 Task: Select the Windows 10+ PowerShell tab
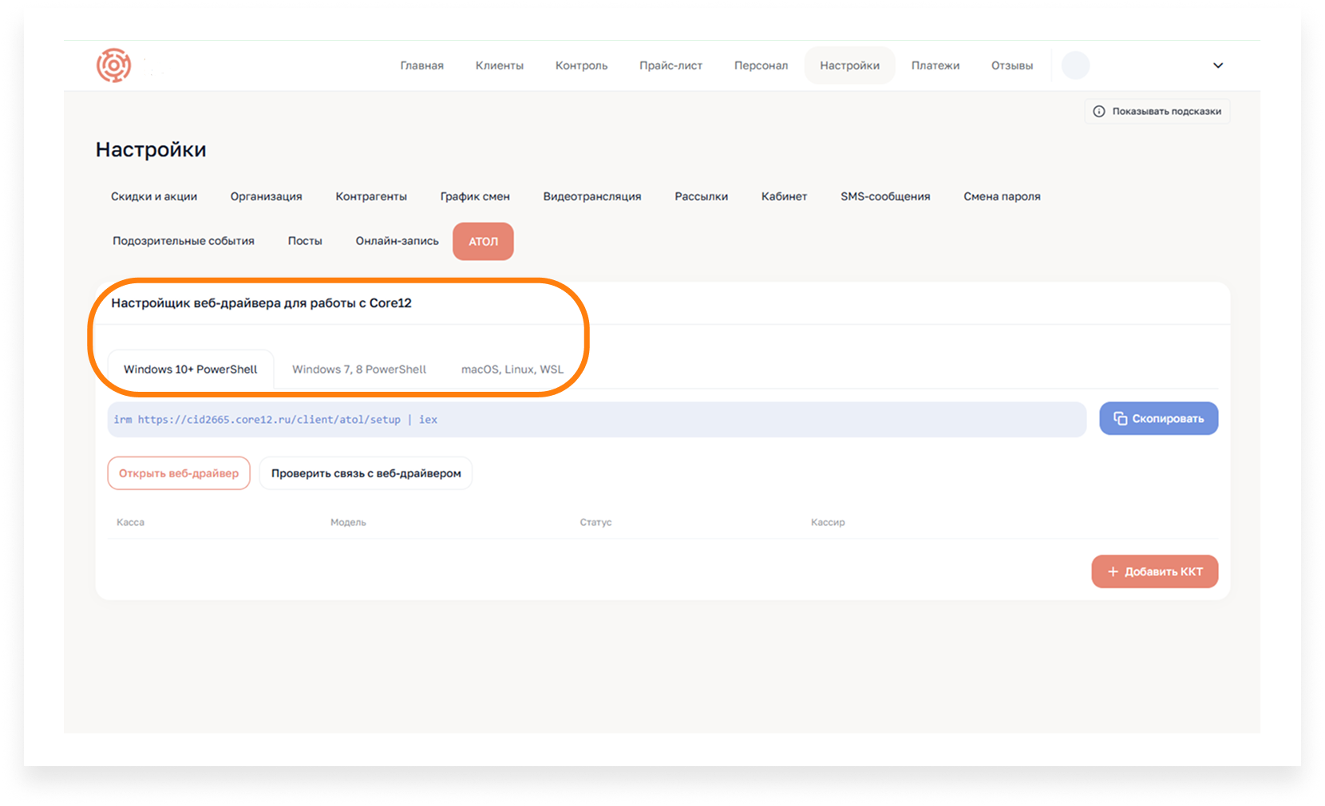[x=190, y=369]
